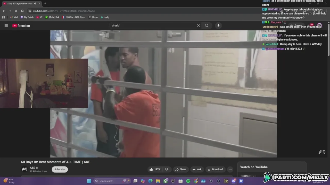Open site information icon in address bar

click(x=30, y=11)
